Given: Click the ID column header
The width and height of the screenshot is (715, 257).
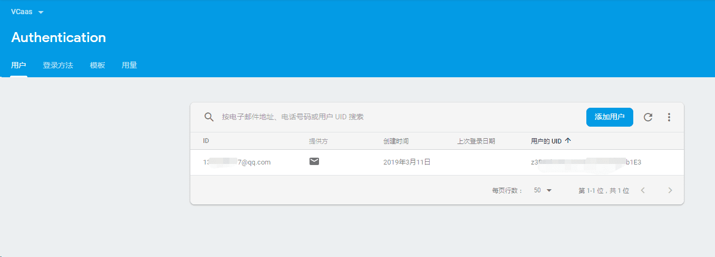Looking at the screenshot, I should (x=206, y=141).
